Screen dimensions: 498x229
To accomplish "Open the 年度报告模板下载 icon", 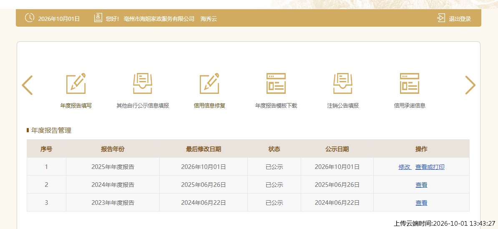I will [276, 83].
